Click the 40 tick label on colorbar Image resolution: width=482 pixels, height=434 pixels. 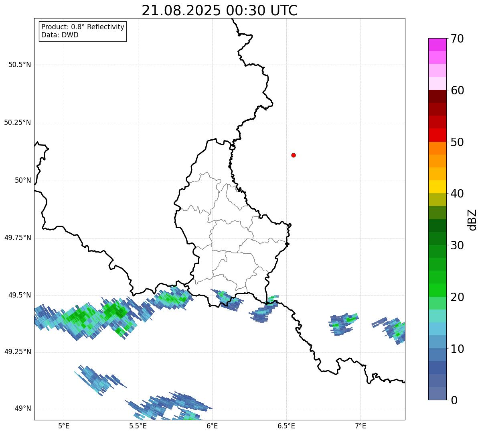[457, 194]
